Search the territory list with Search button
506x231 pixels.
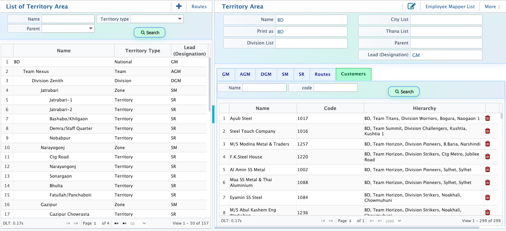[x=150, y=32]
